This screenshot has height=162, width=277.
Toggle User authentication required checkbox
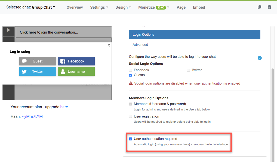(x=131, y=139)
